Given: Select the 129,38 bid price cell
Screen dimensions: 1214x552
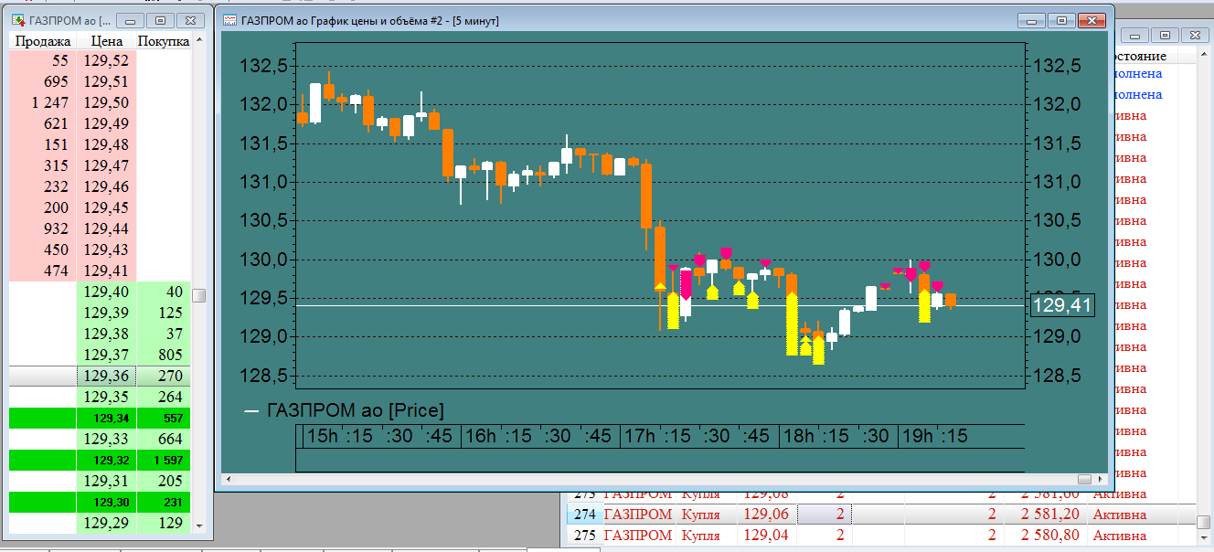Looking at the screenshot, I should (x=107, y=334).
